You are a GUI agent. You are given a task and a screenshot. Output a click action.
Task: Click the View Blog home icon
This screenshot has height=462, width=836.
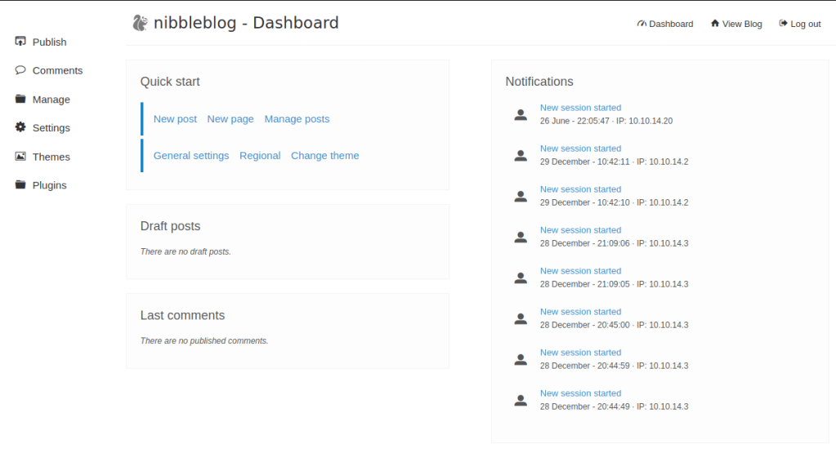715,24
